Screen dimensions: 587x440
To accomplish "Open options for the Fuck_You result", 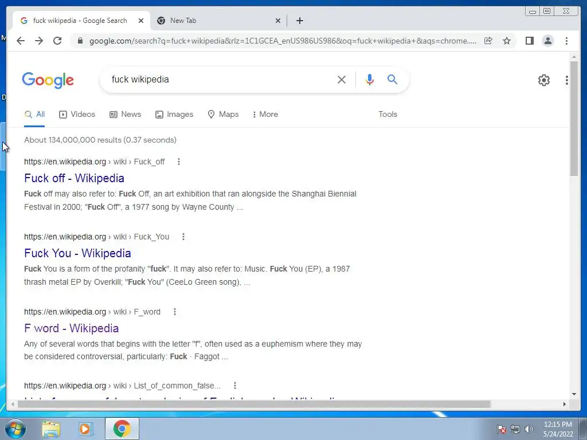I will coord(183,237).
